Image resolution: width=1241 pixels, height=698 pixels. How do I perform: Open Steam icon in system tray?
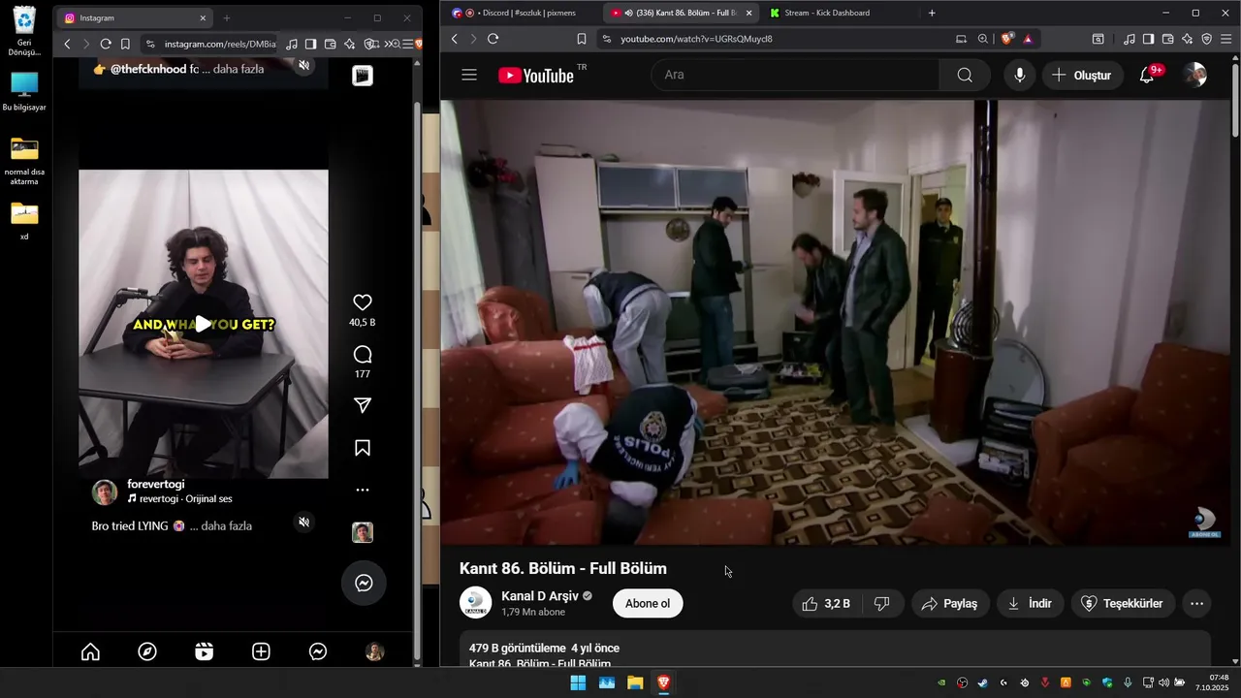pyautogui.click(x=983, y=682)
